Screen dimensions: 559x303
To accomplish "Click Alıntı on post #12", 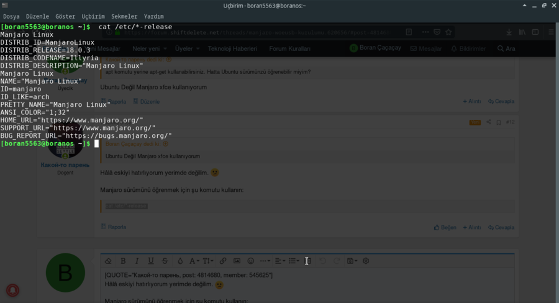I will tap(471, 227).
